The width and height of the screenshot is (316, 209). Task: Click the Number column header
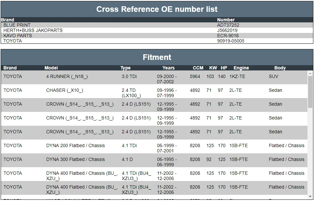226,20
